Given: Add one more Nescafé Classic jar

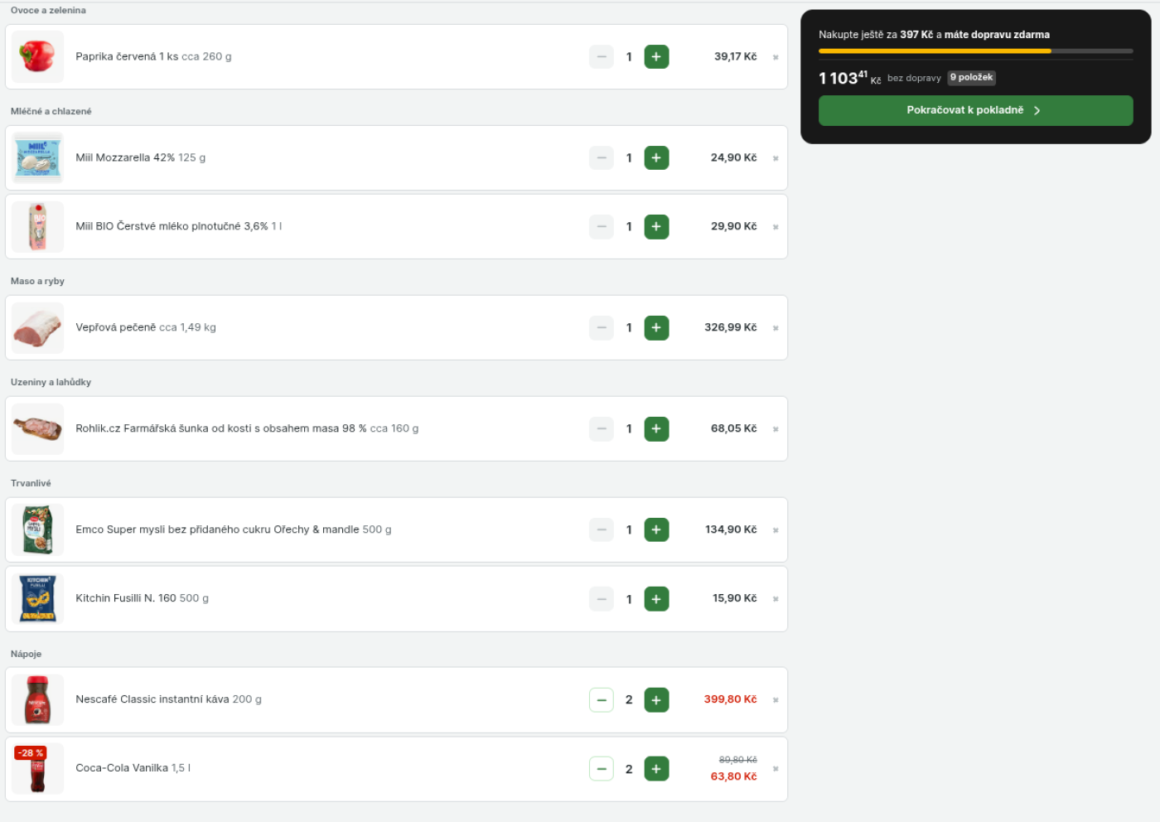Looking at the screenshot, I should [655, 700].
